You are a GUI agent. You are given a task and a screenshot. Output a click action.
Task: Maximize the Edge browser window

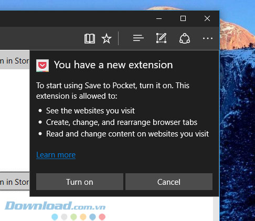pyautogui.click(x=183, y=18)
